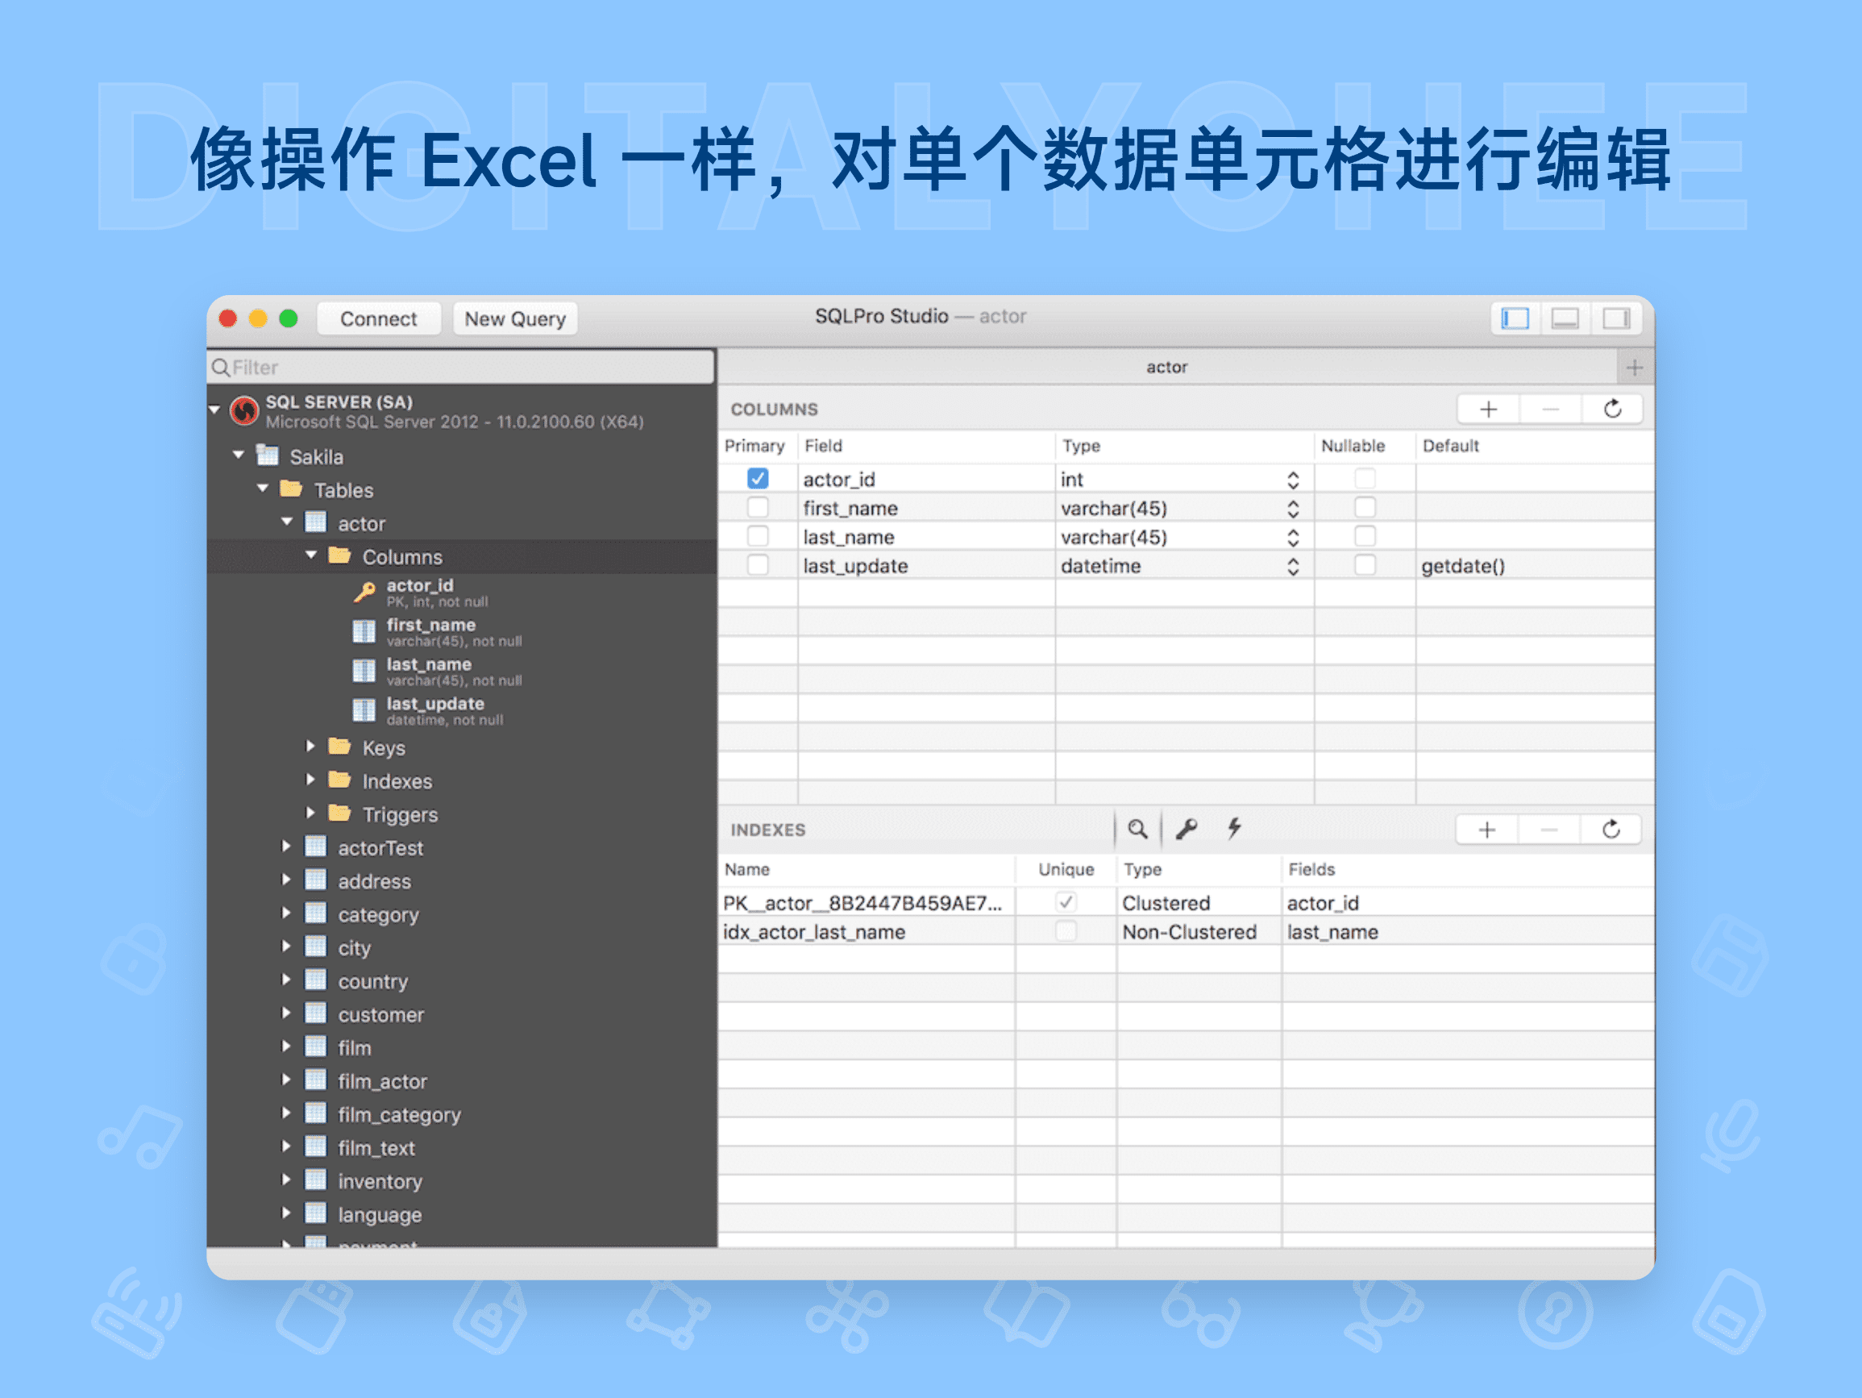Screen dimensions: 1862x1398
Task: Collapse the Columns folder in the sidebar
Action: pyautogui.click(x=312, y=555)
